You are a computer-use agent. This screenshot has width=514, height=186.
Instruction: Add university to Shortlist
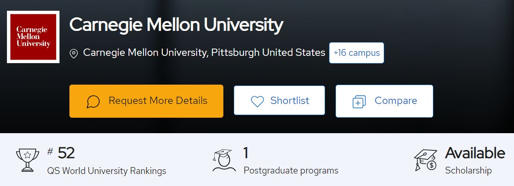279,101
